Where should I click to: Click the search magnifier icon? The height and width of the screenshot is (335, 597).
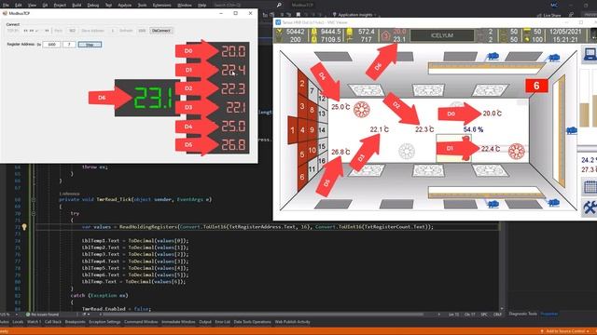tap(279, 5)
